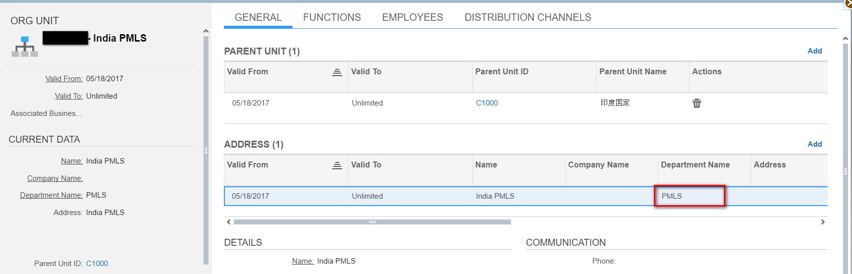Viewport: 852px width, 274px height.
Task: Add a new address entry
Action: [814, 144]
